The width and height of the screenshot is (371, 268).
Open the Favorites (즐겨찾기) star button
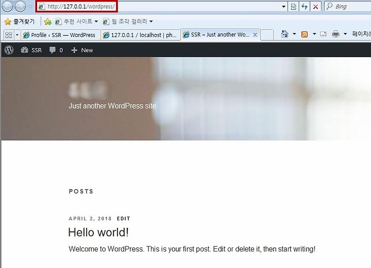pyautogui.click(x=20, y=22)
